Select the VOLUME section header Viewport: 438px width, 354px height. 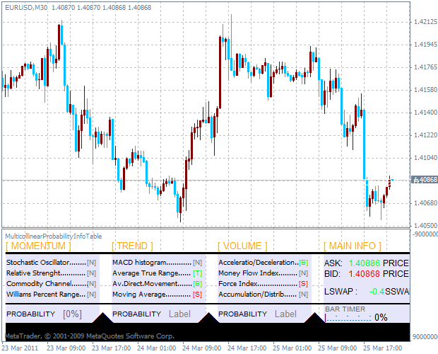(x=242, y=246)
